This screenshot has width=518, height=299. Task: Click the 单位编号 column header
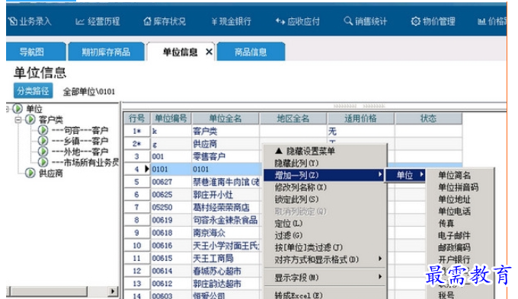[x=171, y=119]
